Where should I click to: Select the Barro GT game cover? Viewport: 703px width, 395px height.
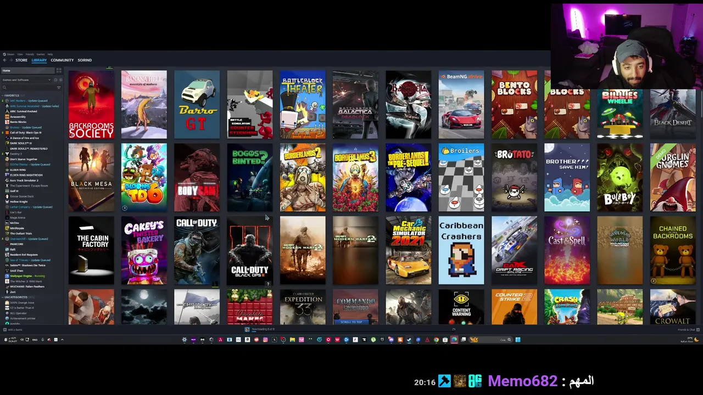[x=197, y=104]
